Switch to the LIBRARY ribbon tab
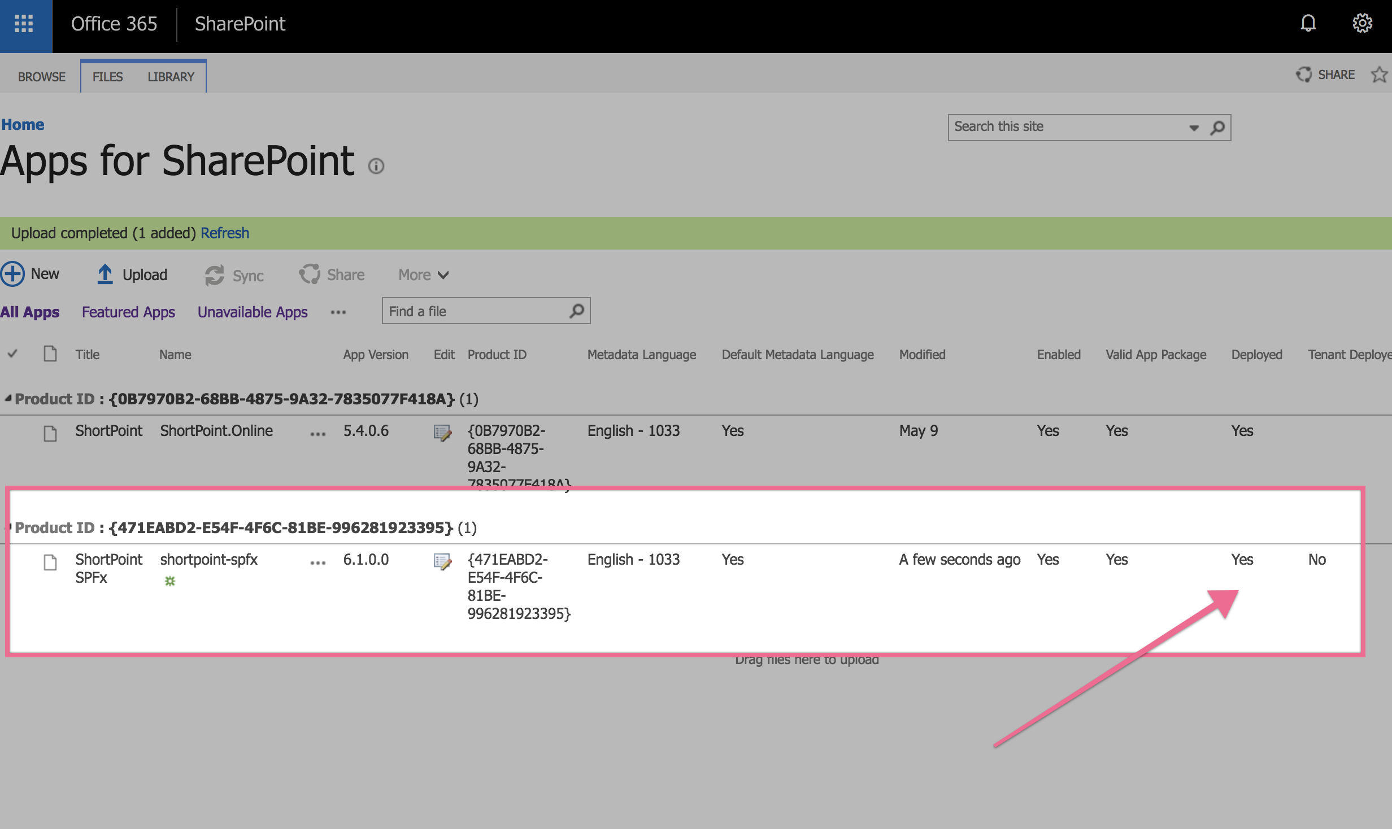Viewport: 1392px width, 829px height. point(171,77)
